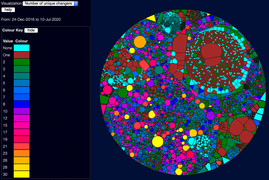The height and width of the screenshot is (180, 269).
Task: Open the Visualization dropdown menu
Action: click(50, 3)
